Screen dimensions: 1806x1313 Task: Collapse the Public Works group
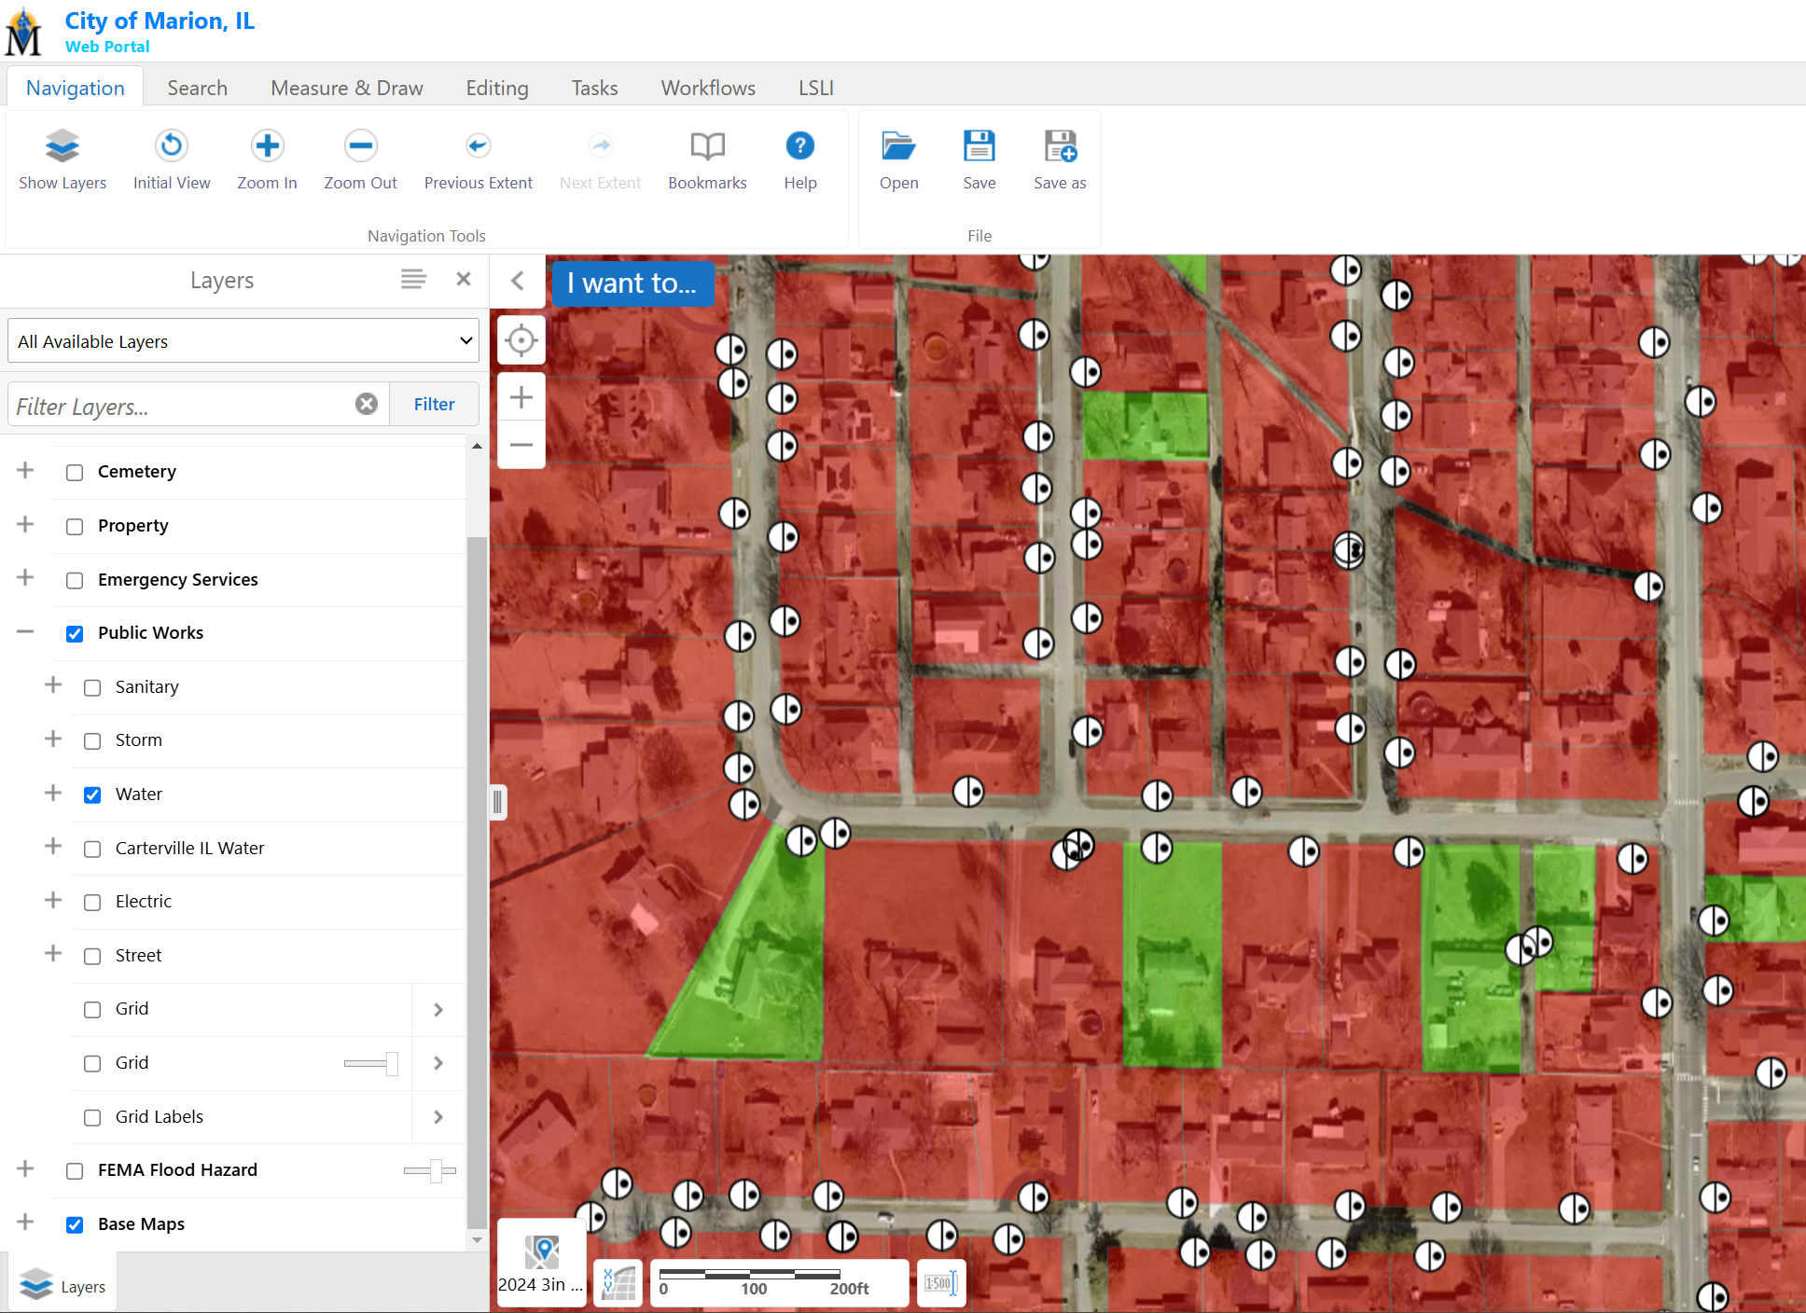click(25, 632)
